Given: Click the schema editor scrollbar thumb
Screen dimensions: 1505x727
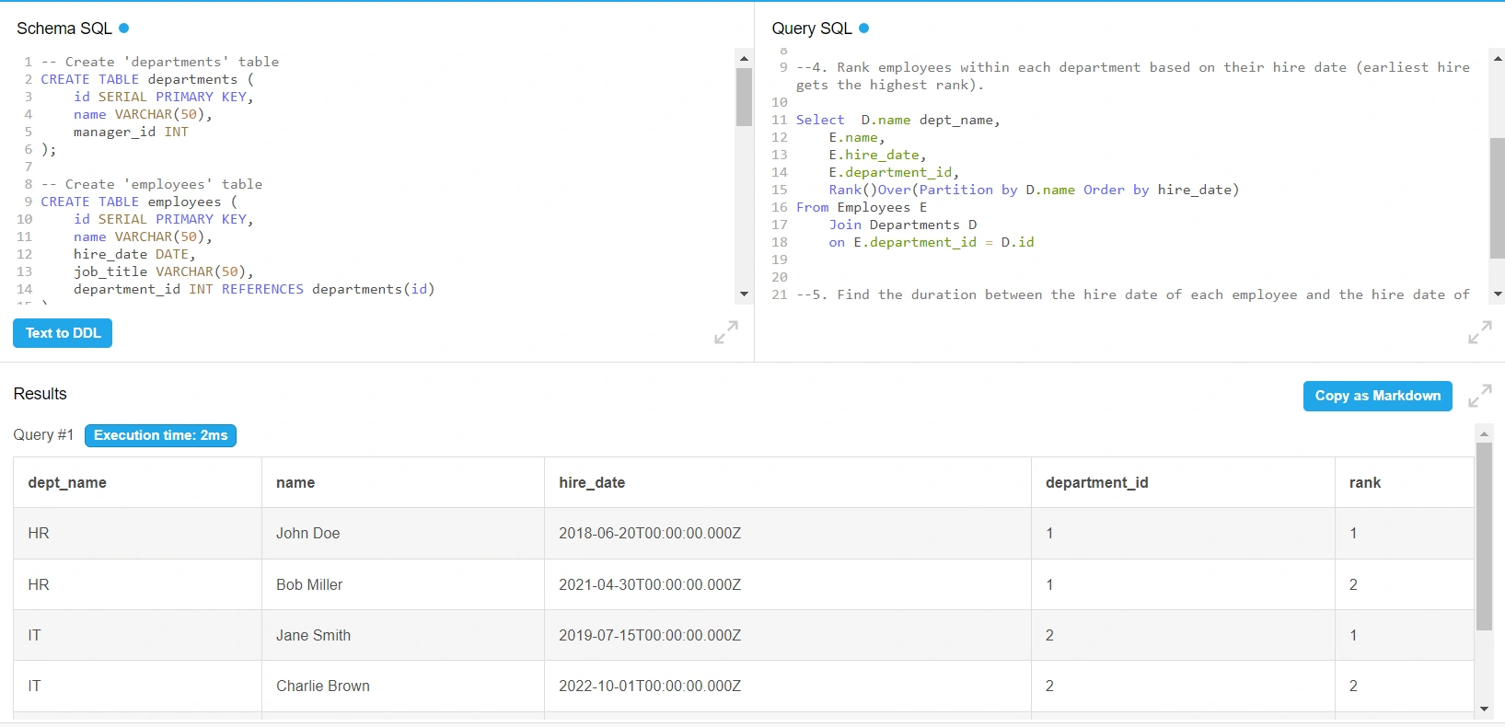Looking at the screenshot, I should tap(744, 97).
